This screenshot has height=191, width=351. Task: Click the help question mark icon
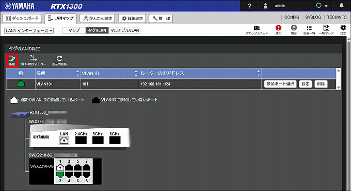click(x=250, y=6)
